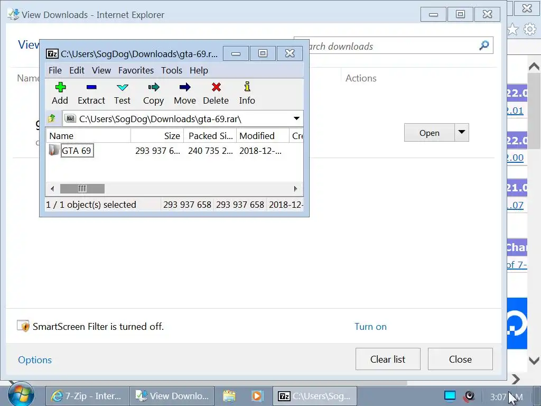
Task: Click the blue monitor icon in system tray
Action: point(450,395)
